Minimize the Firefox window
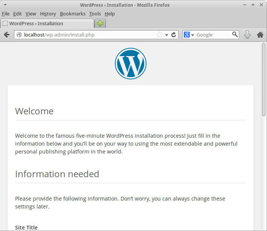This screenshot has height=231, width=267. tap(245, 5)
